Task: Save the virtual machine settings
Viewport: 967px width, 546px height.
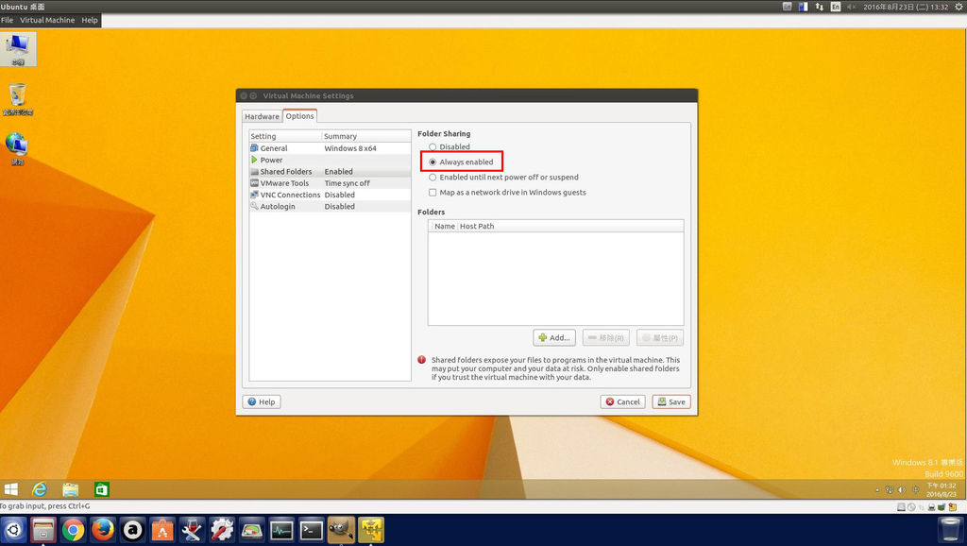Action: pos(670,401)
